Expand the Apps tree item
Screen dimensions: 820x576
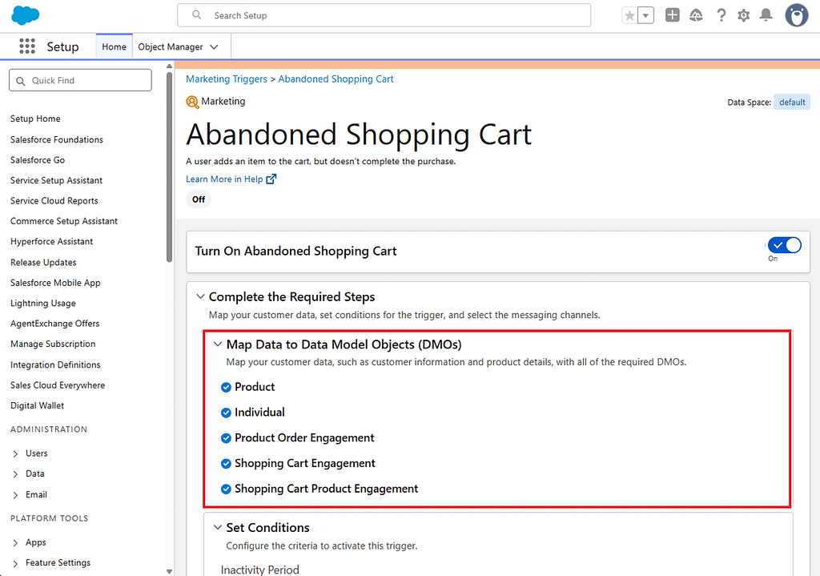pyautogui.click(x=15, y=542)
